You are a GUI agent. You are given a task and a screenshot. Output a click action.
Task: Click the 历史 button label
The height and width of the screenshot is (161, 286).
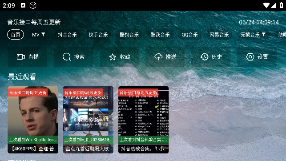coord(217,57)
